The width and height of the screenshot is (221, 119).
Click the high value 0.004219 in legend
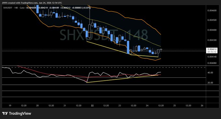(x=43, y=8)
